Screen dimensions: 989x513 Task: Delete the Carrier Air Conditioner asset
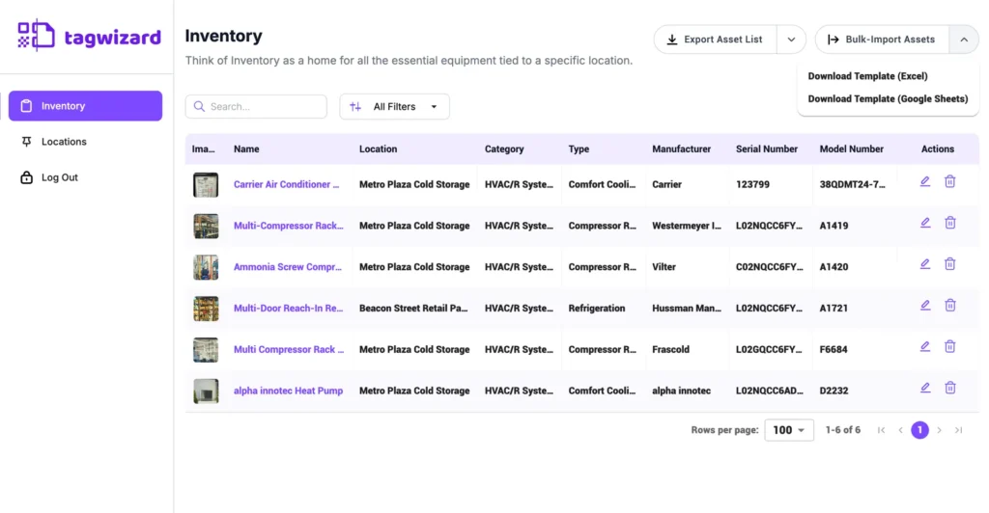[950, 182]
